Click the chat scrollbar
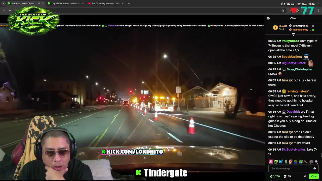The width and height of the screenshot is (322, 181). [321, 155]
